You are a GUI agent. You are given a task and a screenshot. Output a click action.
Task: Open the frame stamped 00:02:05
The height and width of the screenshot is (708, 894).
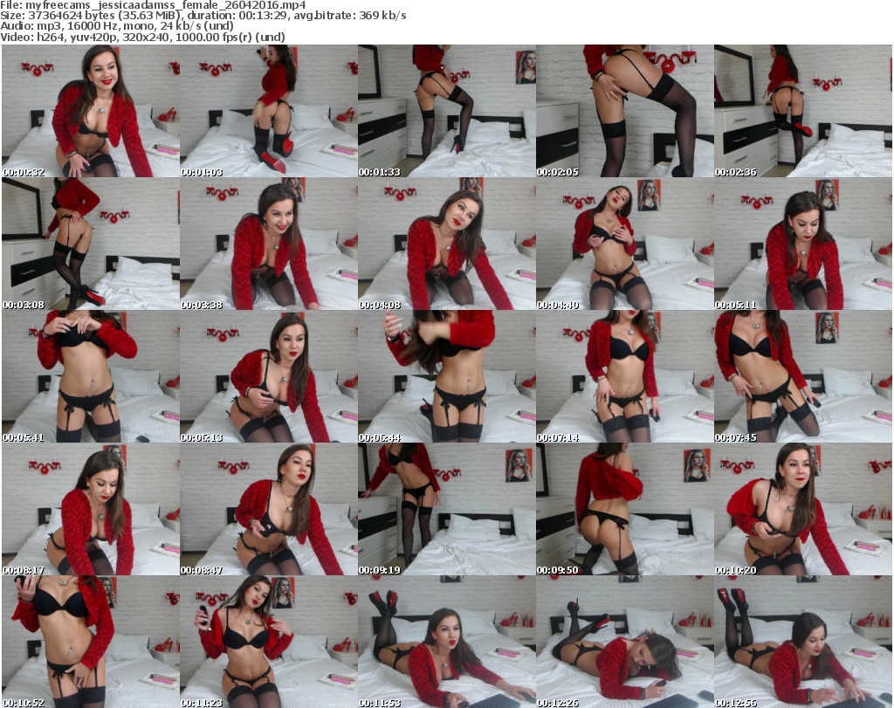click(x=625, y=111)
